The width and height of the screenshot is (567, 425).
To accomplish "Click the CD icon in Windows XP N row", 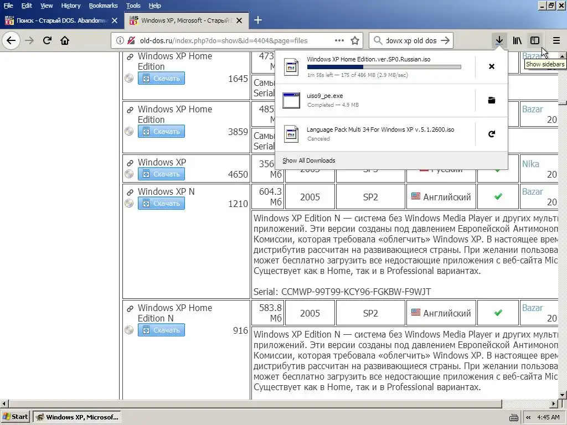I will pyautogui.click(x=129, y=203).
